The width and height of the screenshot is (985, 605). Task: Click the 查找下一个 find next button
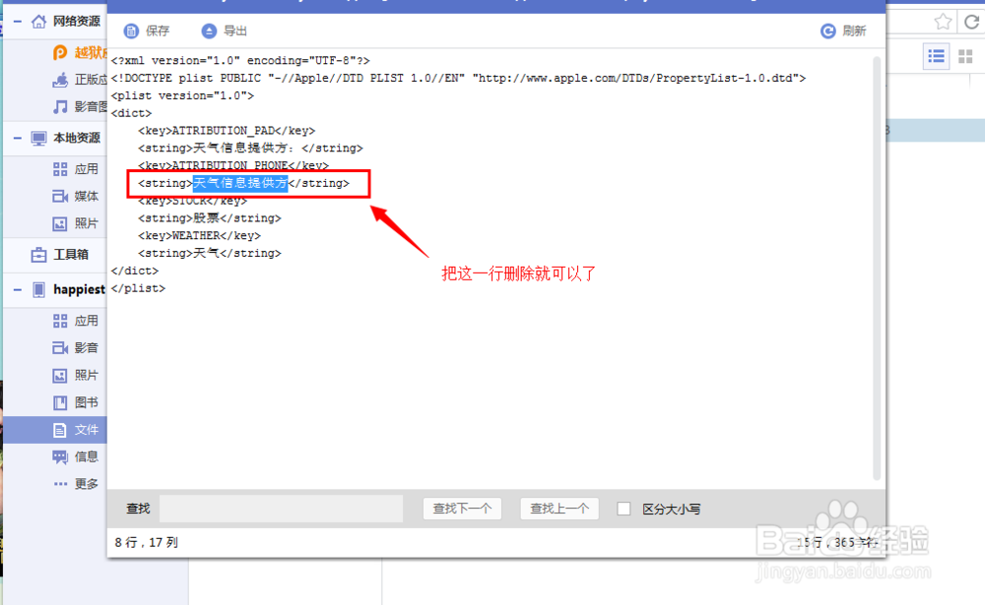pyautogui.click(x=462, y=509)
